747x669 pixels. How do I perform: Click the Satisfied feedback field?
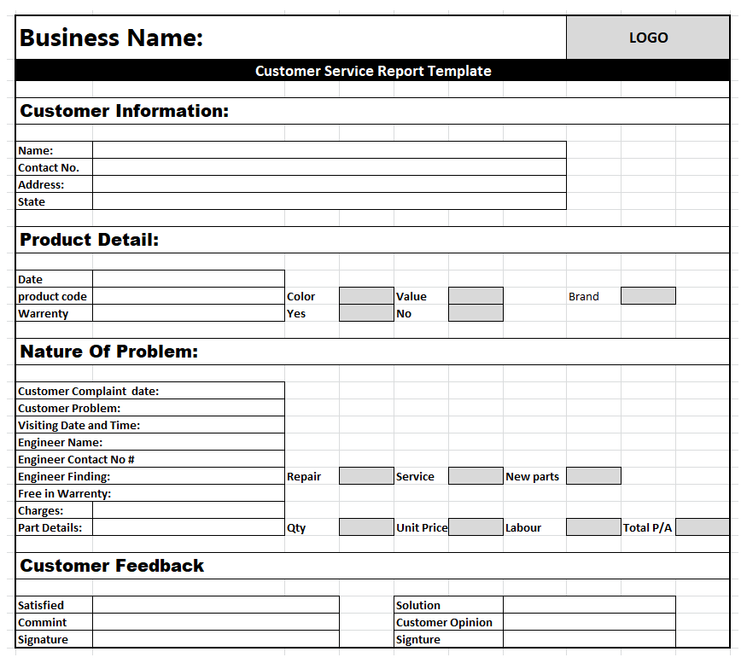[x=215, y=605]
